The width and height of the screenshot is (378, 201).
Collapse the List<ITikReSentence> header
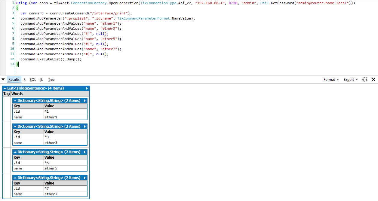5,88
